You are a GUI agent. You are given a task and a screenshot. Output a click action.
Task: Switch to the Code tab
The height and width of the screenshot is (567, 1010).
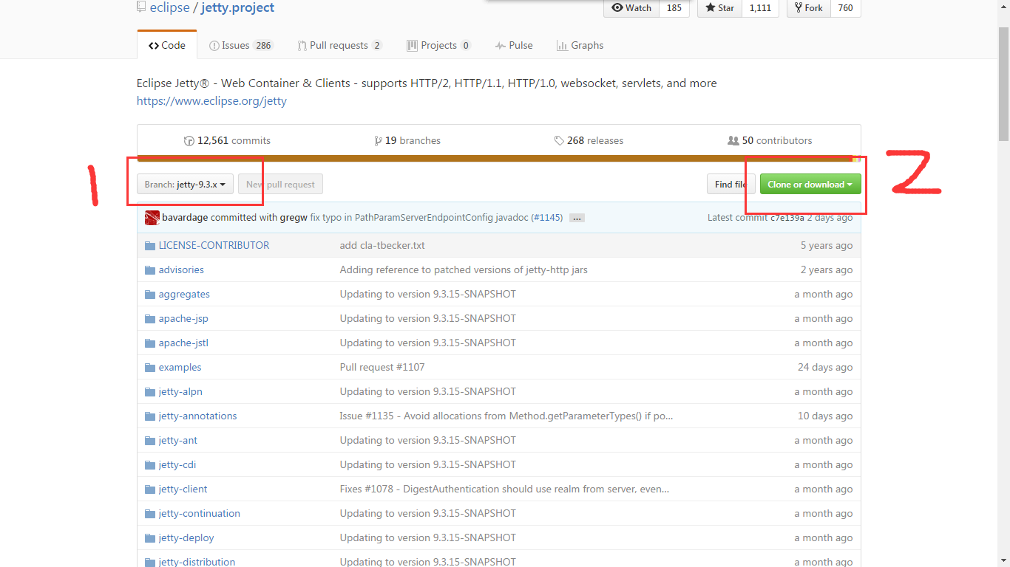pos(167,45)
